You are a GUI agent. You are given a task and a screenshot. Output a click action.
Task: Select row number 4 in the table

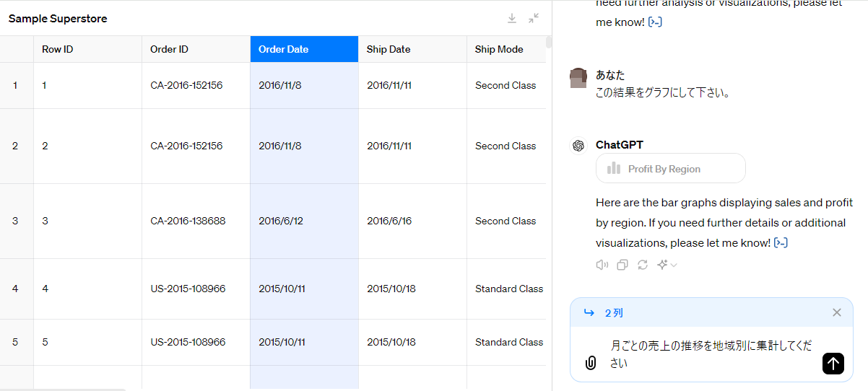point(16,289)
